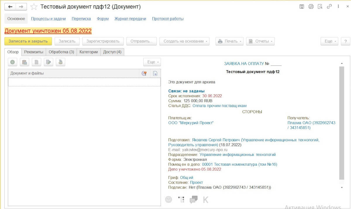
Task: Open the Доступ (4) tab
Action: point(112,52)
